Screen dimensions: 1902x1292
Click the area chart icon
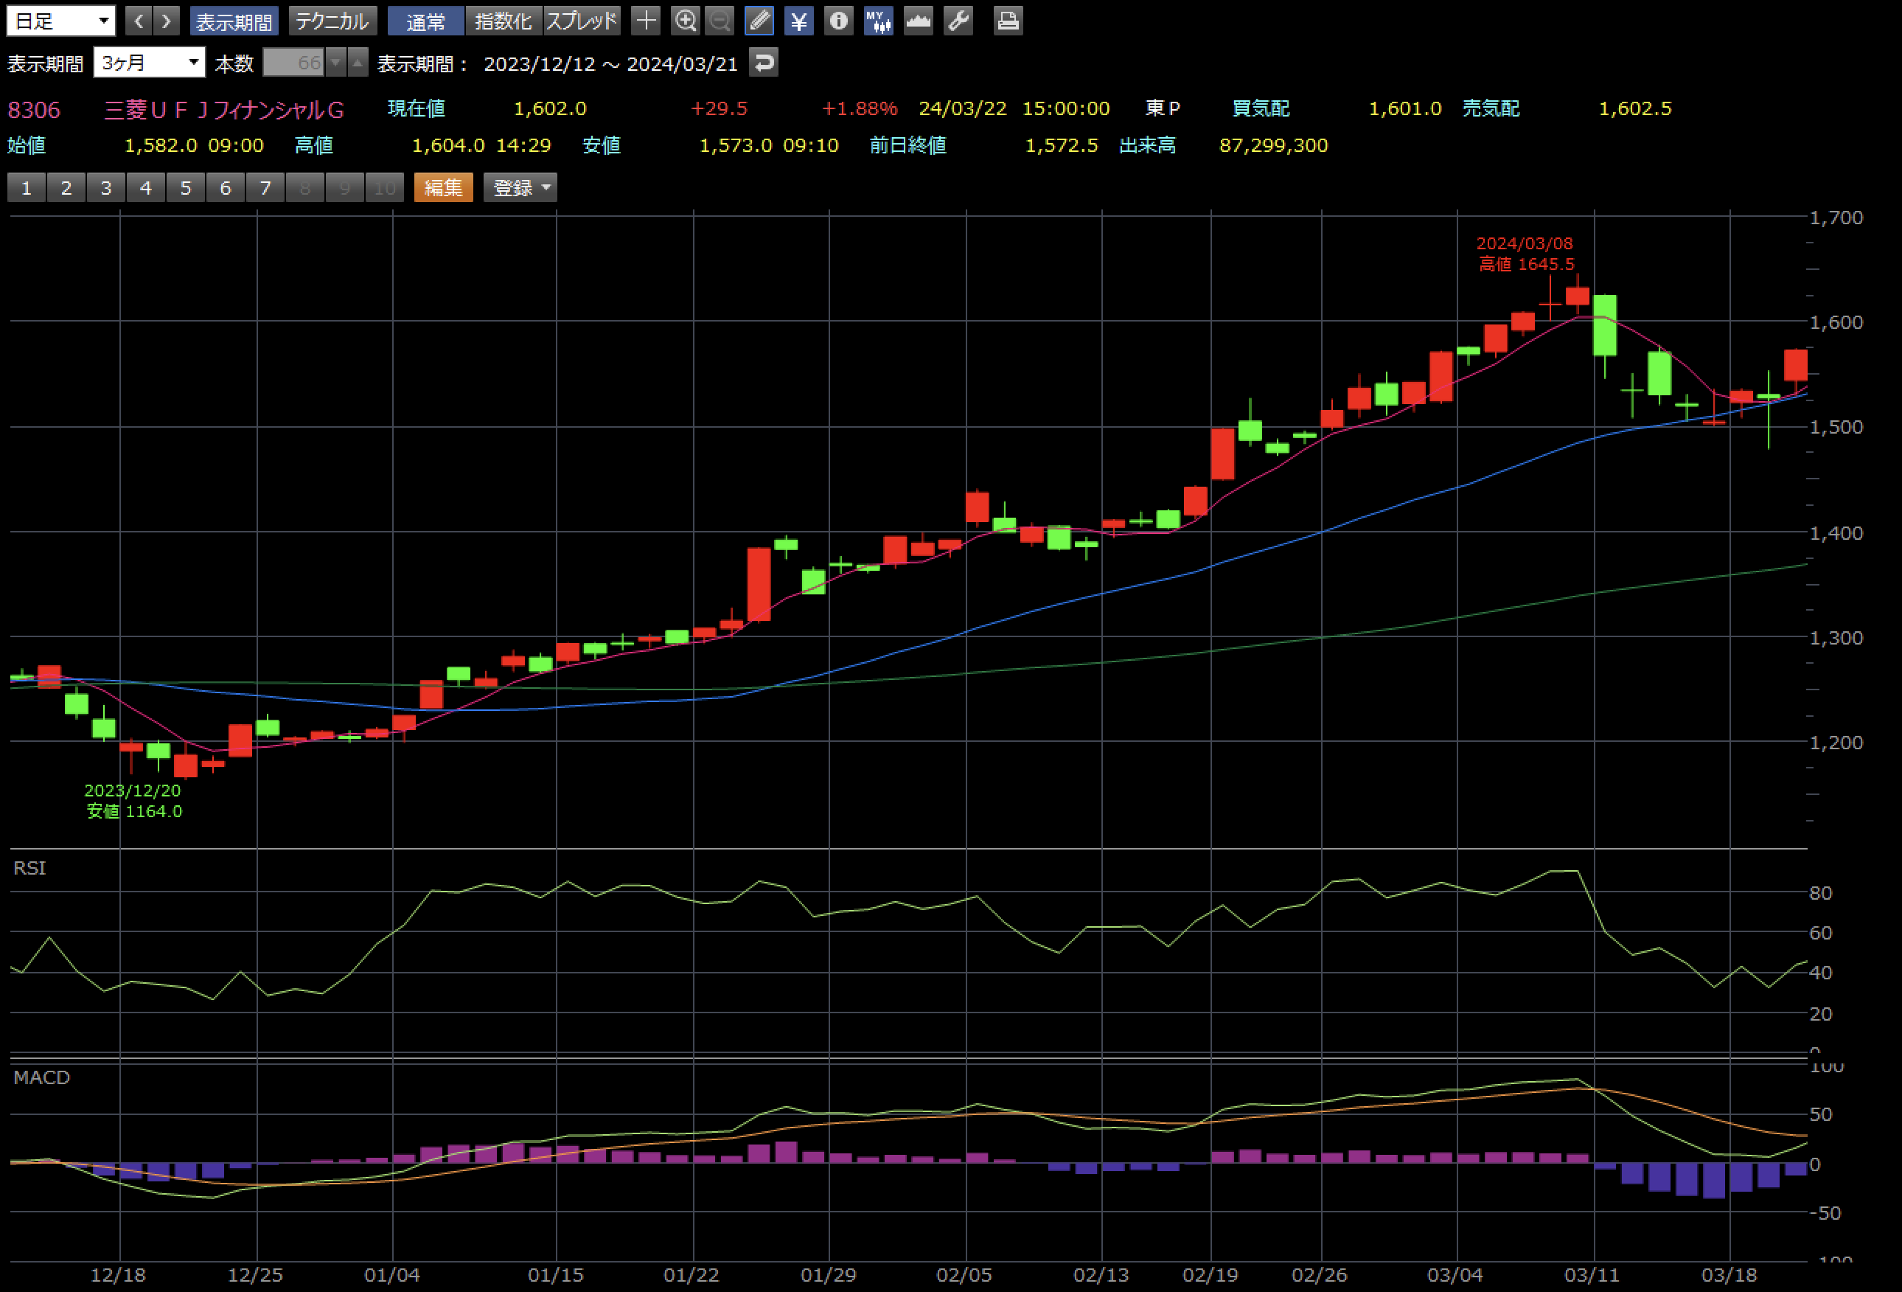click(919, 21)
